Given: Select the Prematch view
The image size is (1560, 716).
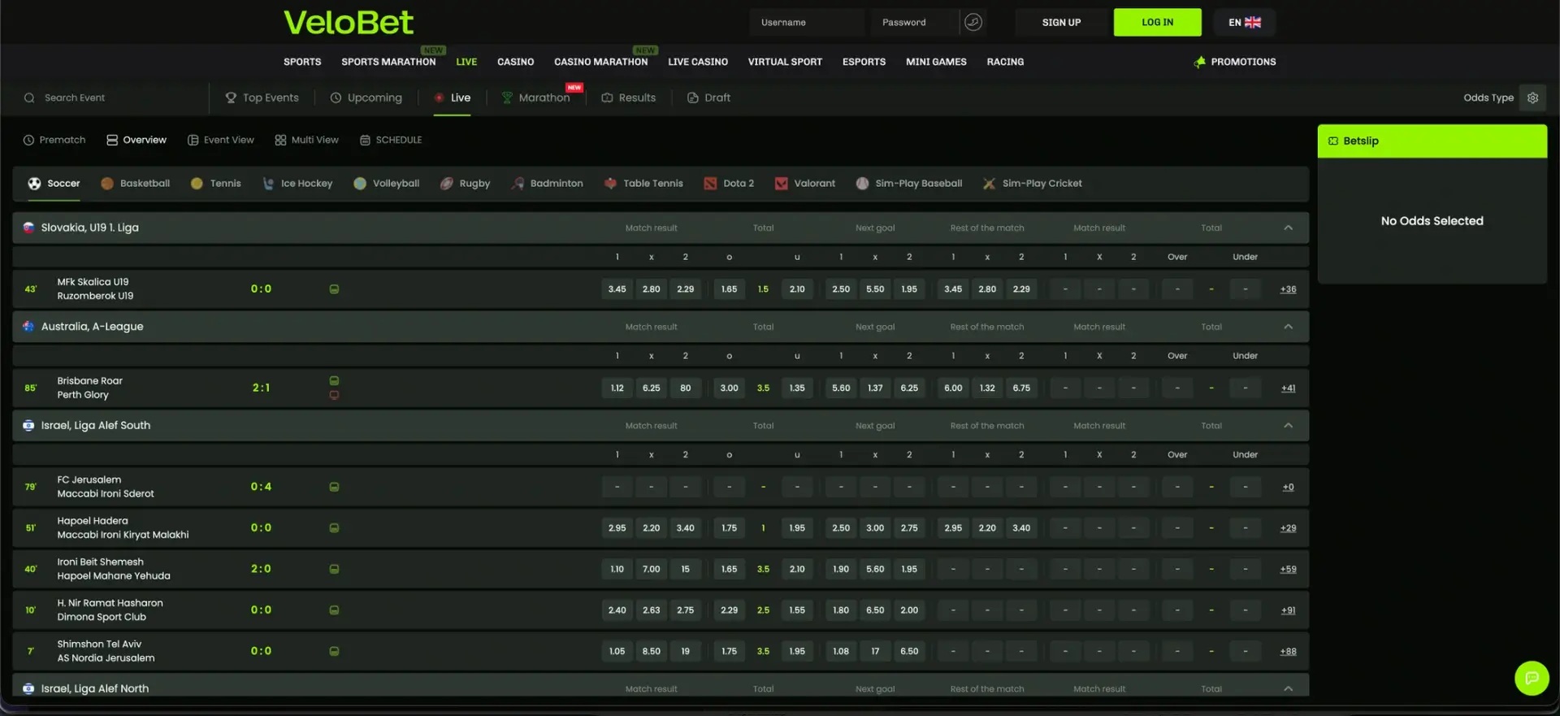Looking at the screenshot, I should point(54,141).
